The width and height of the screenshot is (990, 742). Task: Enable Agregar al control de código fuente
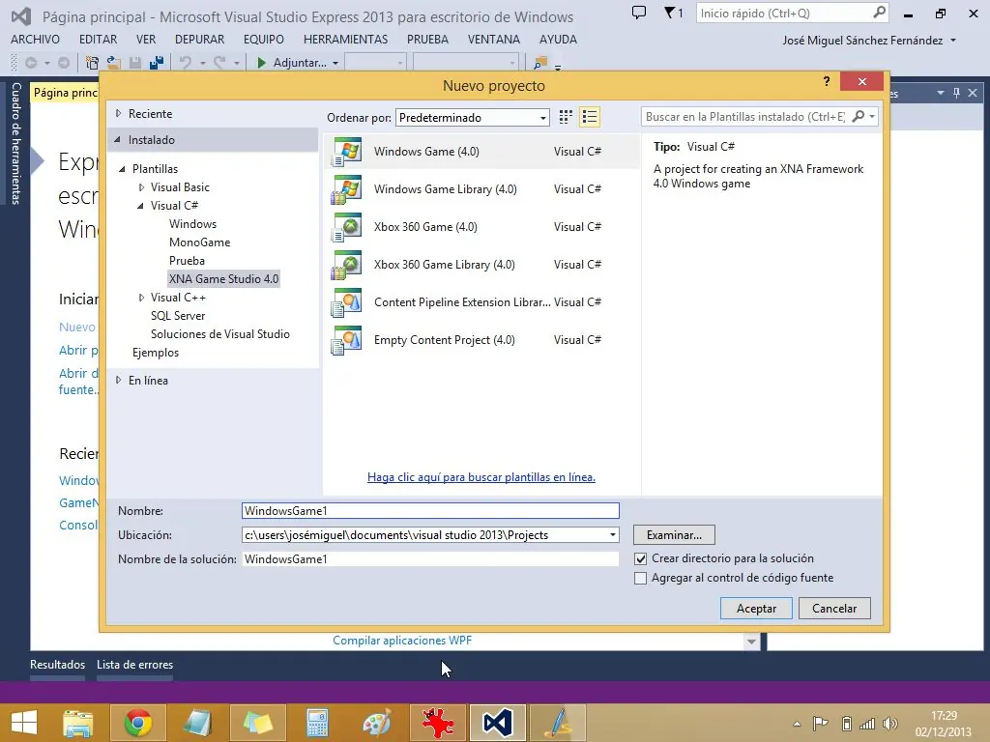click(x=640, y=578)
